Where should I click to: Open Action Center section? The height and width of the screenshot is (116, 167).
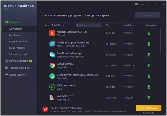[x=16, y=75]
